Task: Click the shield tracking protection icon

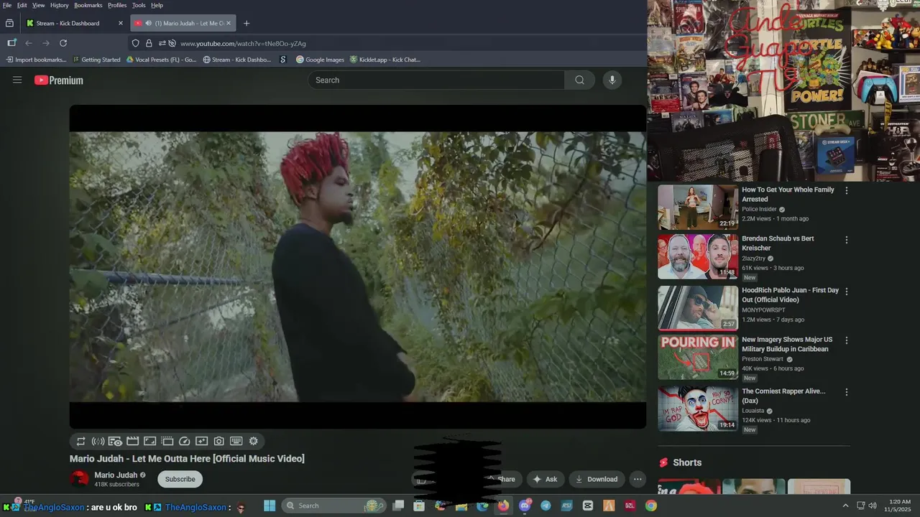Action: point(135,43)
